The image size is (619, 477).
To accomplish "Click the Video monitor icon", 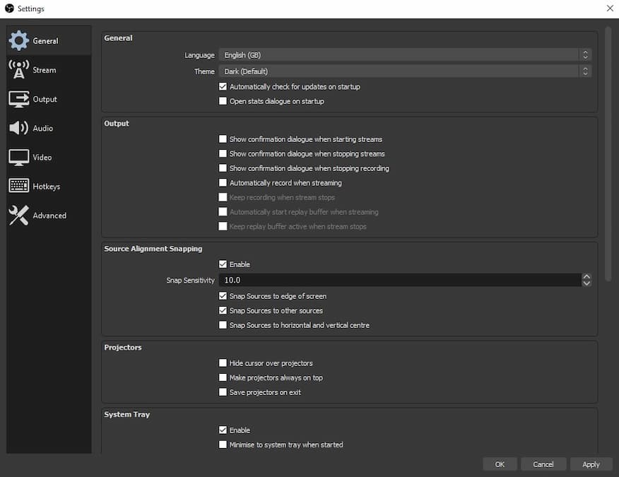I will pyautogui.click(x=18, y=158).
